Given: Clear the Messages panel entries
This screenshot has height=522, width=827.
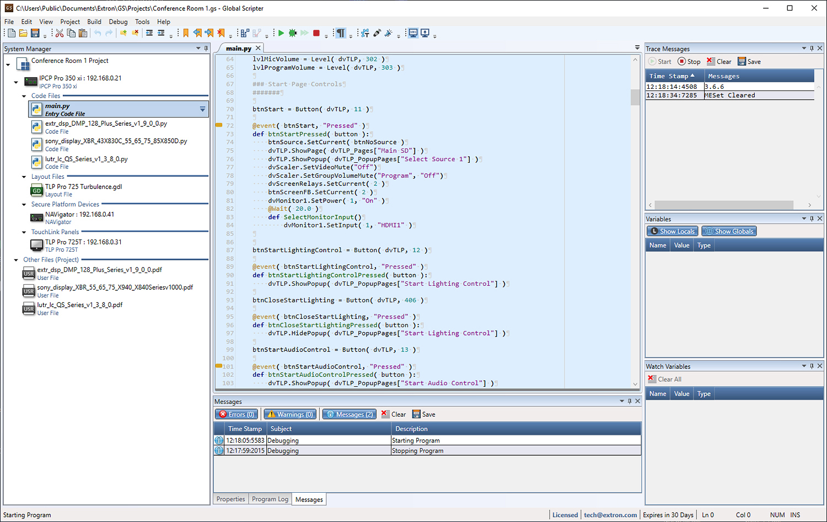Looking at the screenshot, I should [394, 414].
